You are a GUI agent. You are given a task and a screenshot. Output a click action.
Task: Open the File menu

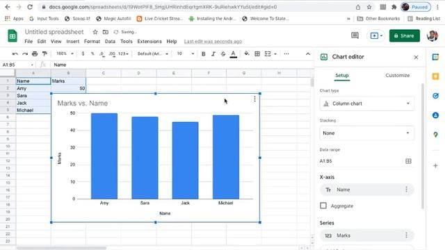tap(29, 42)
